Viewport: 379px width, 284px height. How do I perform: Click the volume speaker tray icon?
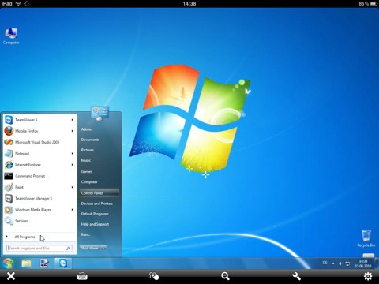[340, 263]
